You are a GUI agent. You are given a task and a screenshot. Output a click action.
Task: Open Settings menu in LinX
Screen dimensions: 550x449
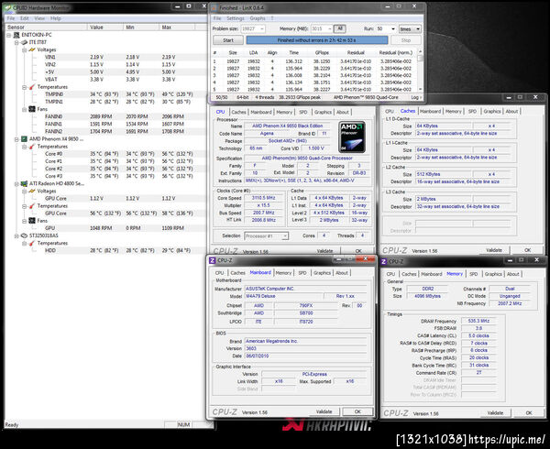235,18
